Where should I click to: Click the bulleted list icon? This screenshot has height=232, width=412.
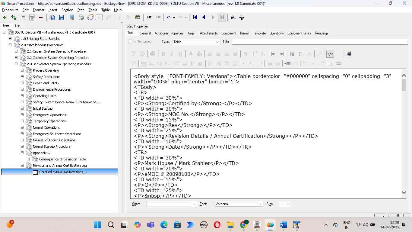point(292,54)
